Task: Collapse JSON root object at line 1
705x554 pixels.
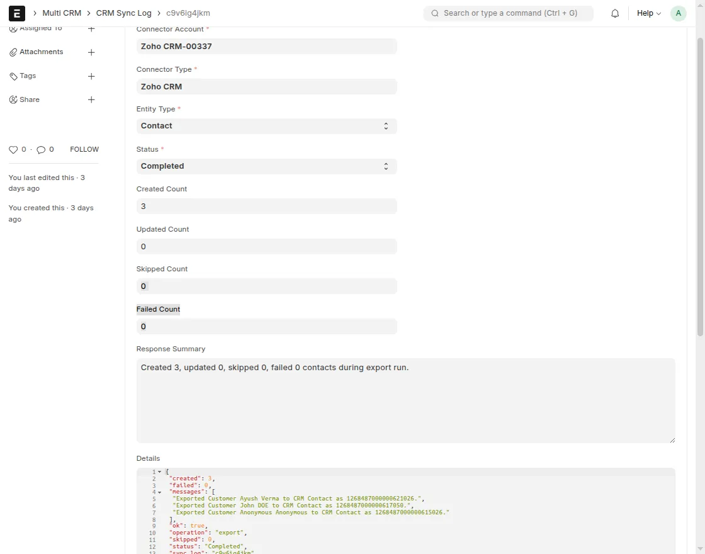Action: tap(160, 472)
